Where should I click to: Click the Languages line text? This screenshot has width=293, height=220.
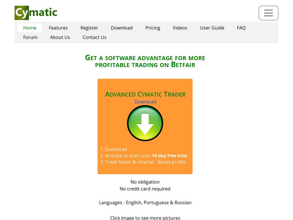145,203
